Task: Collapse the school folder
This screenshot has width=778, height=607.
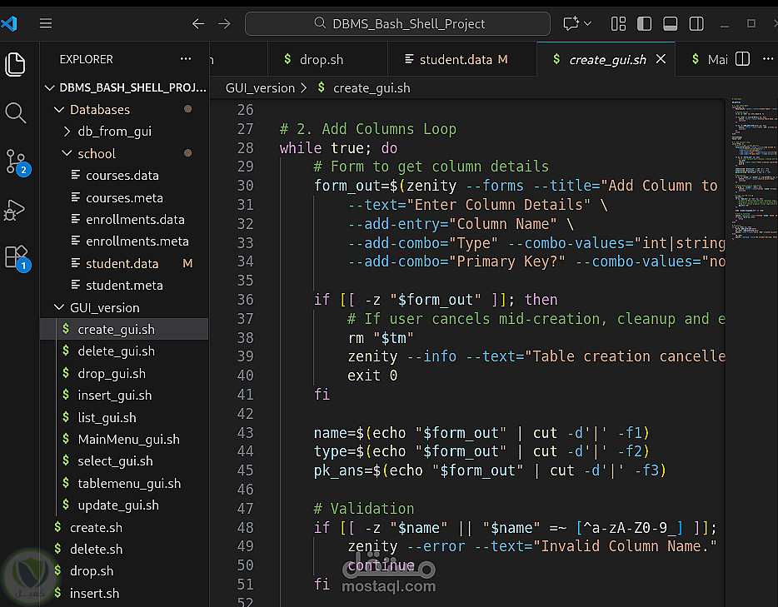Action: pyautogui.click(x=97, y=153)
